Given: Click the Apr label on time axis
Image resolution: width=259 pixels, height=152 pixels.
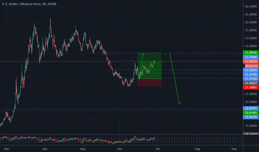Looking at the screenshot, I should (45, 149).
